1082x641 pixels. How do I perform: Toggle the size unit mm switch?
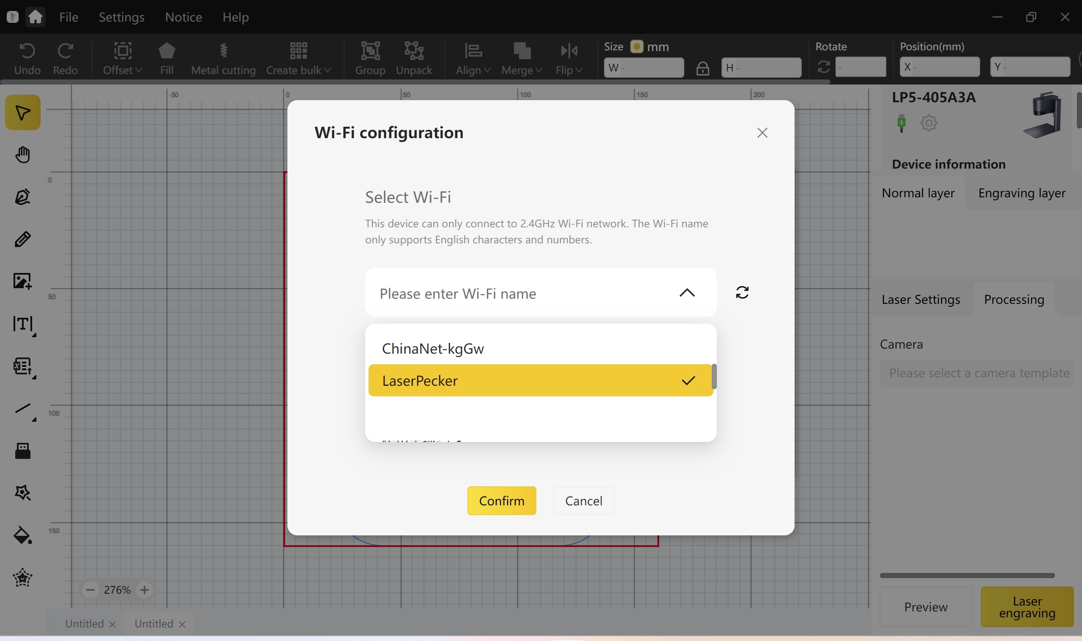click(636, 46)
